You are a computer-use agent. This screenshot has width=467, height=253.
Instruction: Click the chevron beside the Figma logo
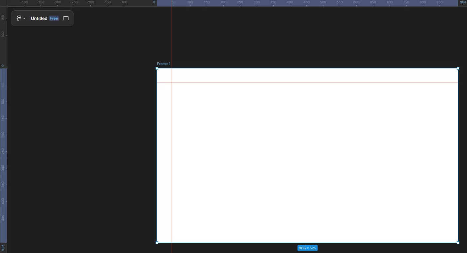pos(24,19)
